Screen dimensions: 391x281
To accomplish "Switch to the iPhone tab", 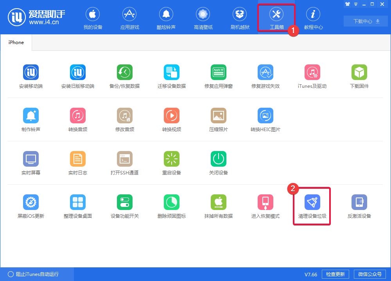I will [16, 42].
